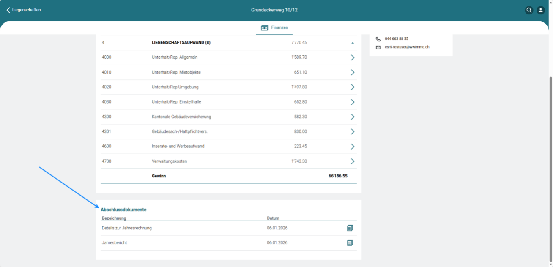This screenshot has width=553, height=267.
Task: Open document icon for Jahresbericht
Action: (x=350, y=243)
